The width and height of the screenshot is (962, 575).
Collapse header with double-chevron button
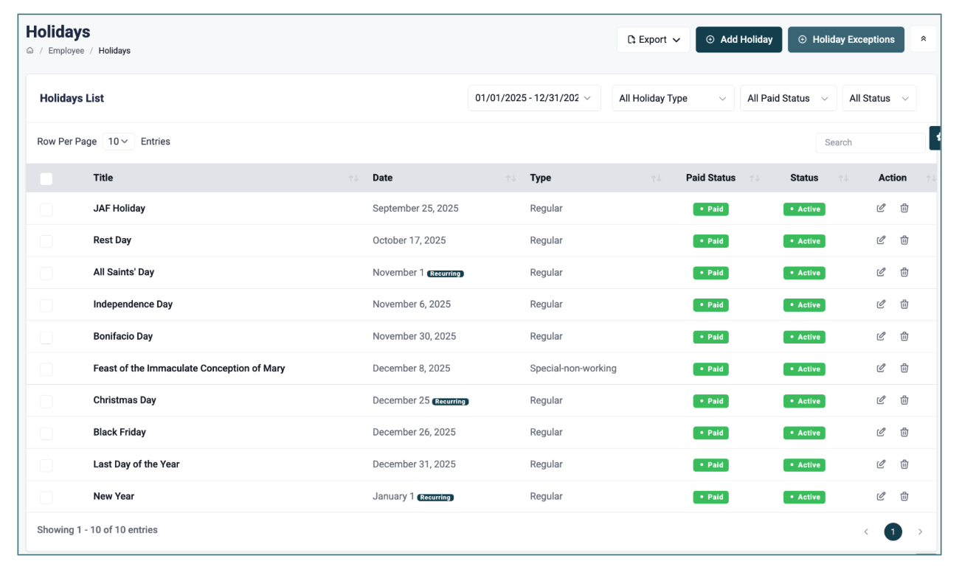pos(923,40)
